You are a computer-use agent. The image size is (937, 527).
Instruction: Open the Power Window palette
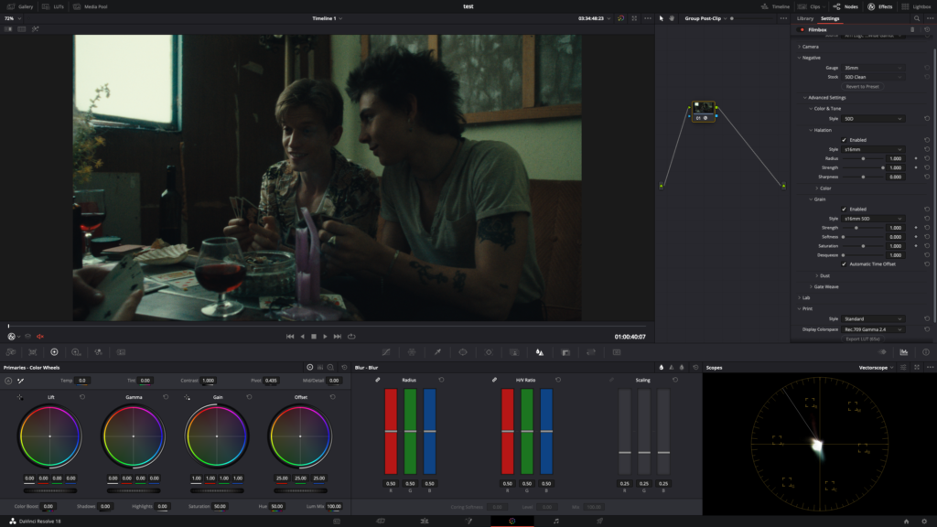[463, 352]
